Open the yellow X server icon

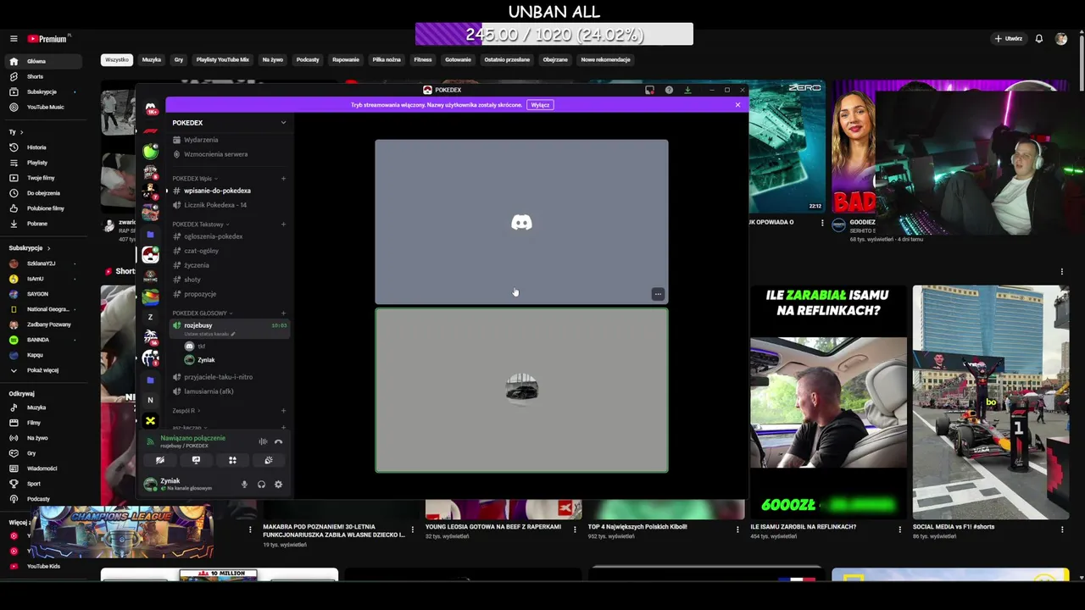click(150, 421)
